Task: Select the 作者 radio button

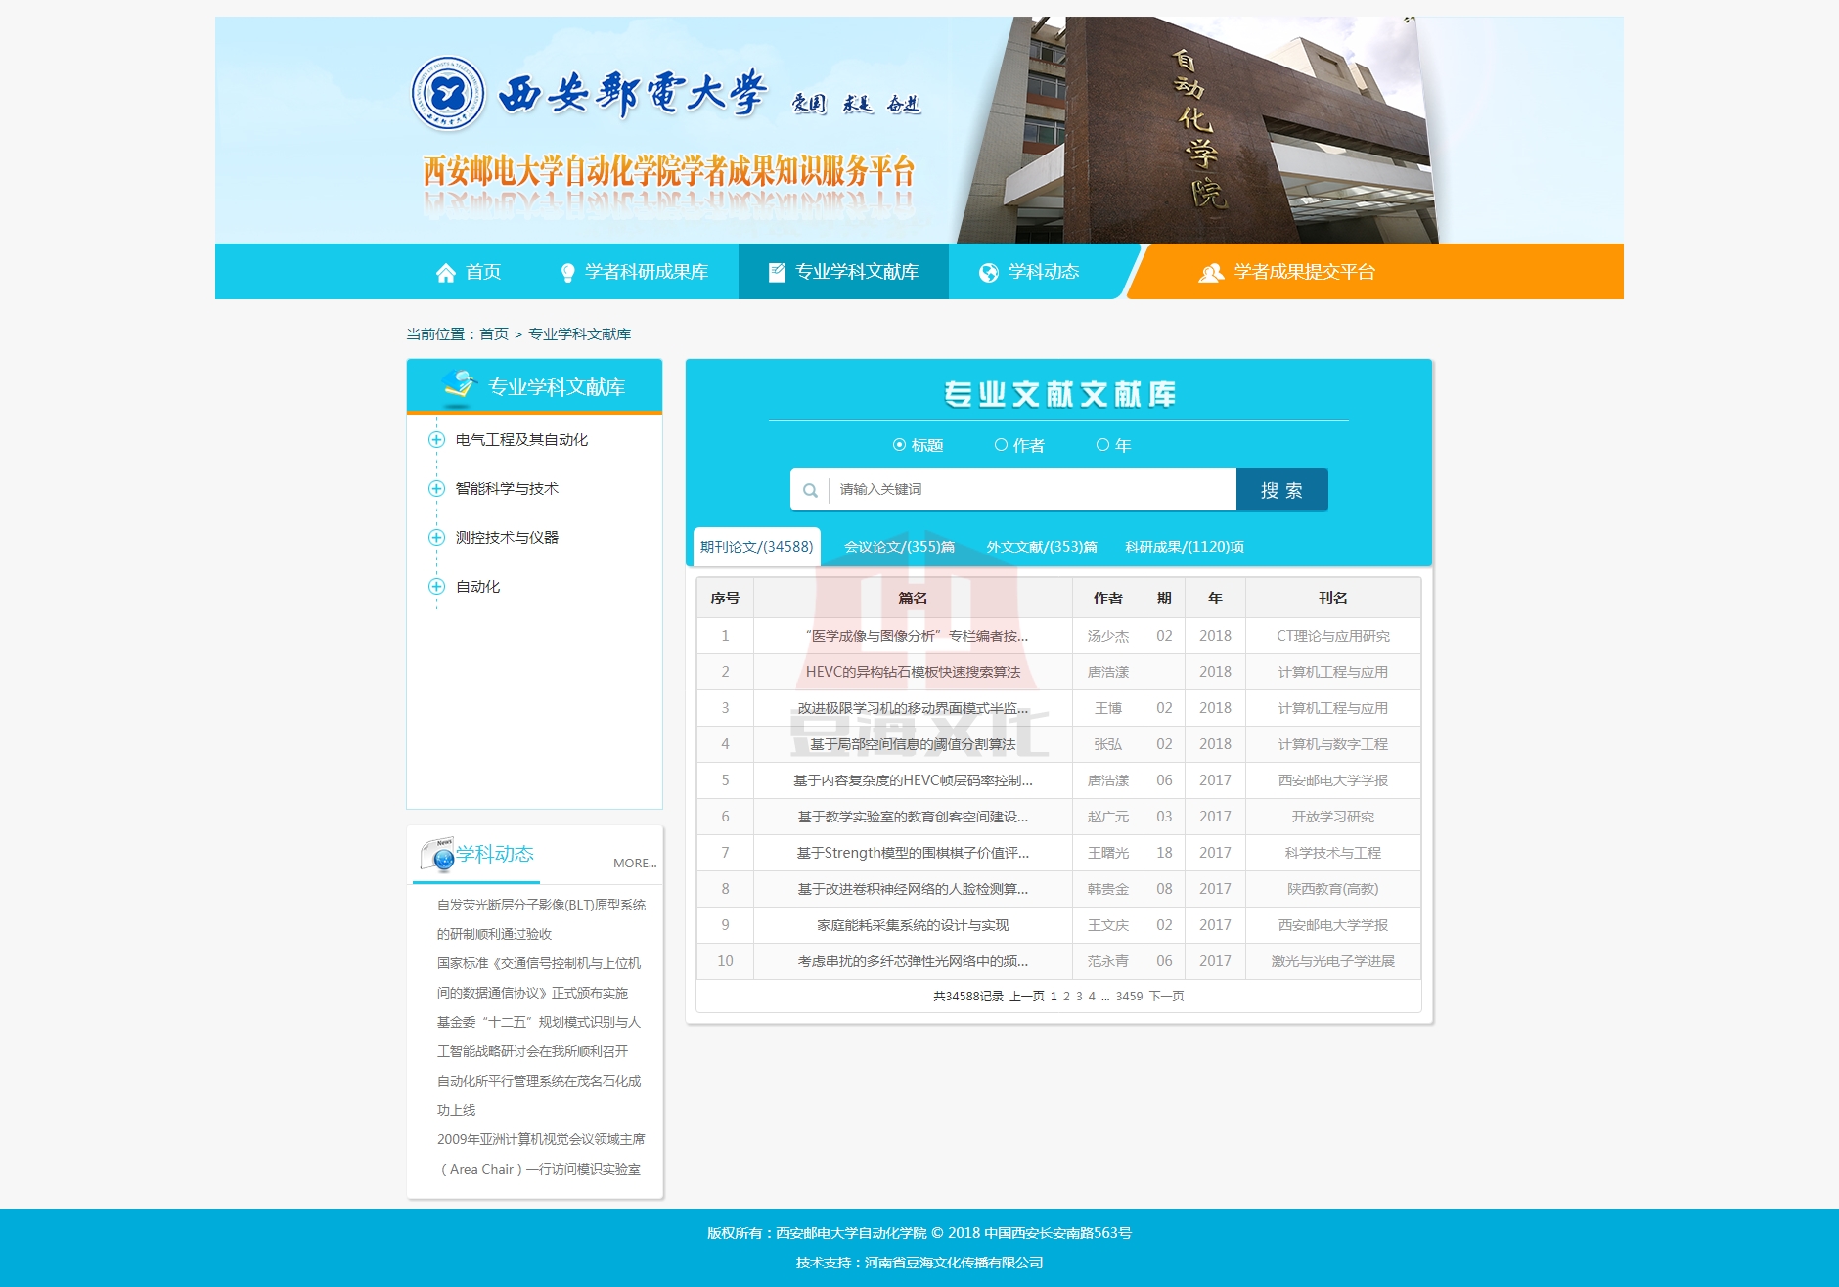Action: [x=1001, y=445]
